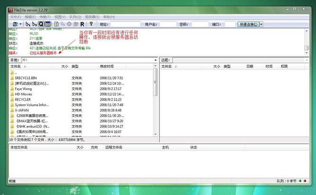
Task: Open the 帮助(H) menu
Action: [109, 17]
